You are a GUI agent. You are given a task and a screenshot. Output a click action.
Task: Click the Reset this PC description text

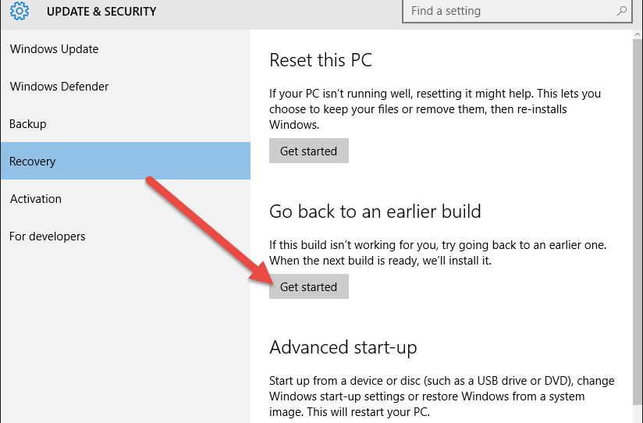click(435, 109)
